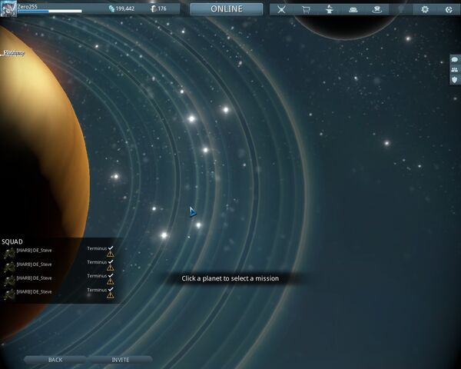This screenshot has width=461, height=369.
Task: Click the bottom Terminus ready checkmark
Action: tap(111, 289)
